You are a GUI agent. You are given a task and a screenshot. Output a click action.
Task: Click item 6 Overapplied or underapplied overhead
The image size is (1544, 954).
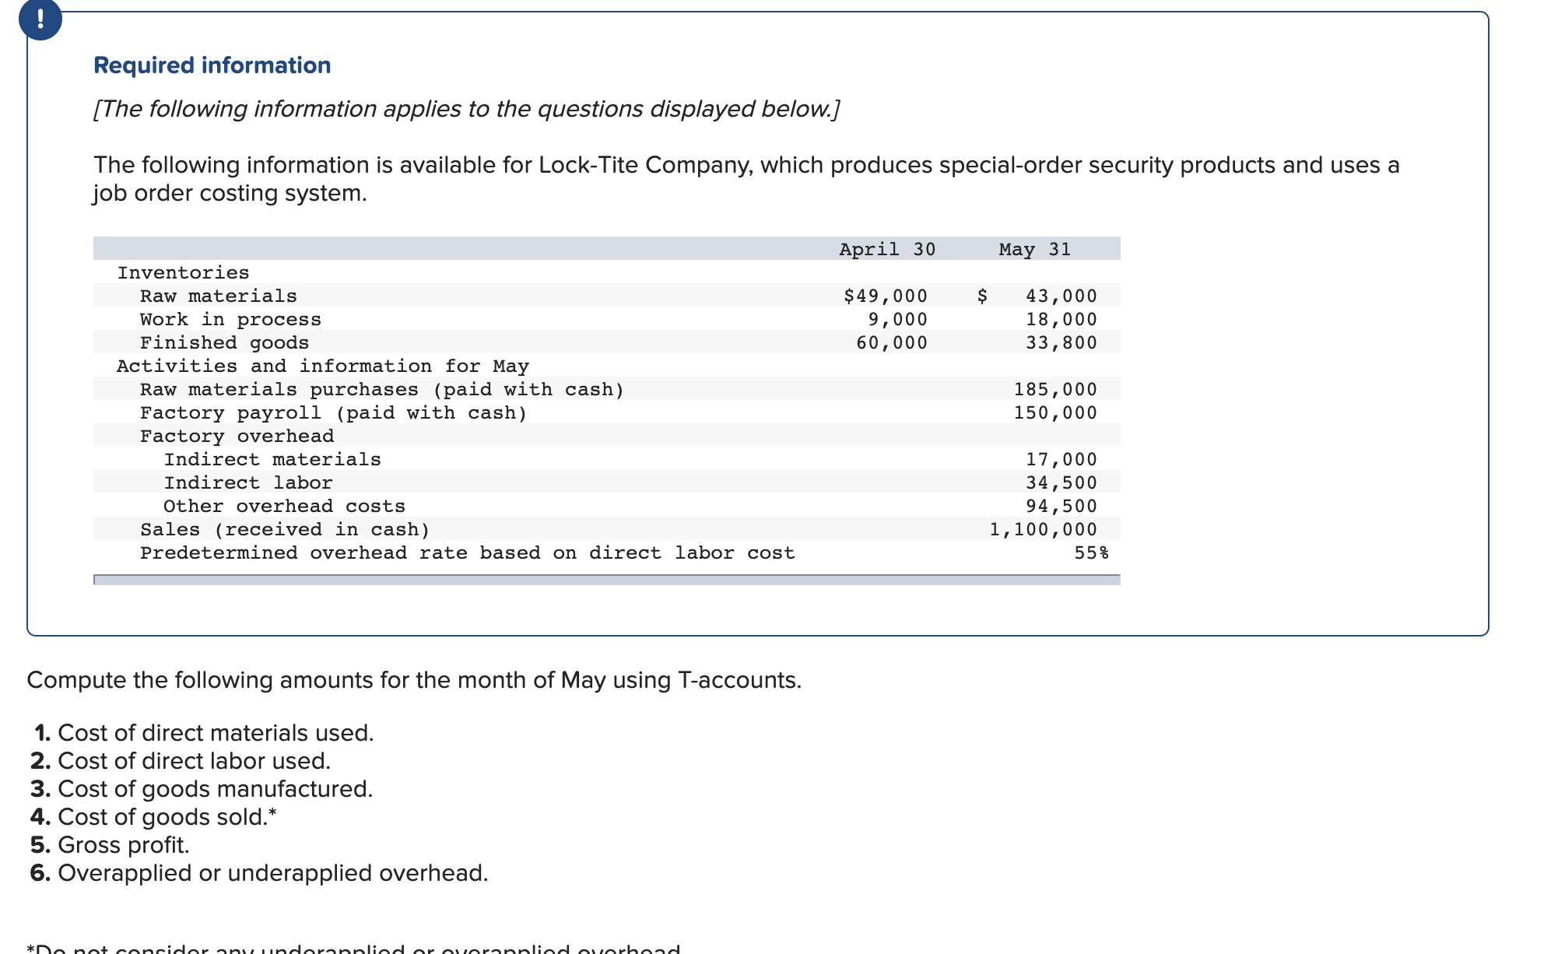260,873
